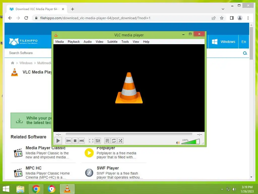The width and height of the screenshot is (258, 194).
Task: Click Media Player Classic icon
Action: (x=18, y=153)
